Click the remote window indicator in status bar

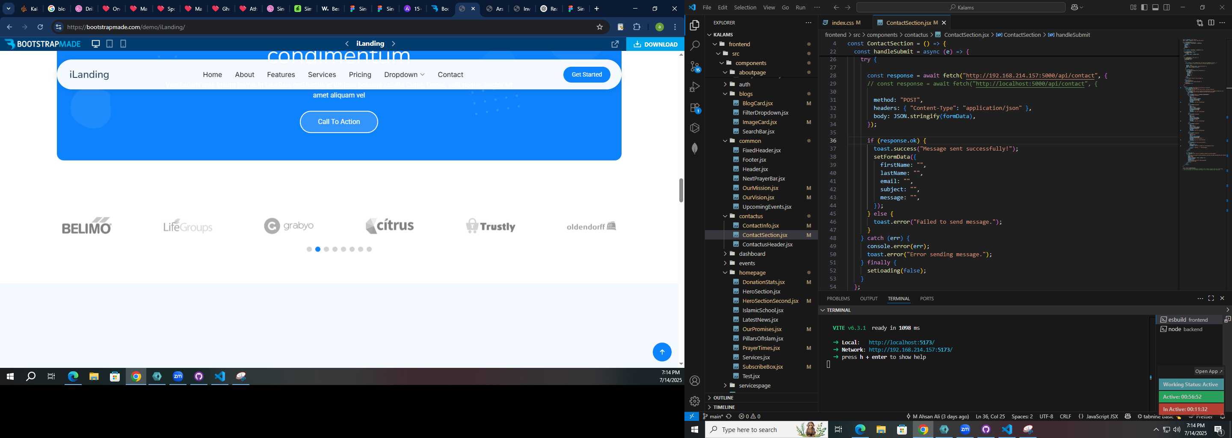pos(692,417)
